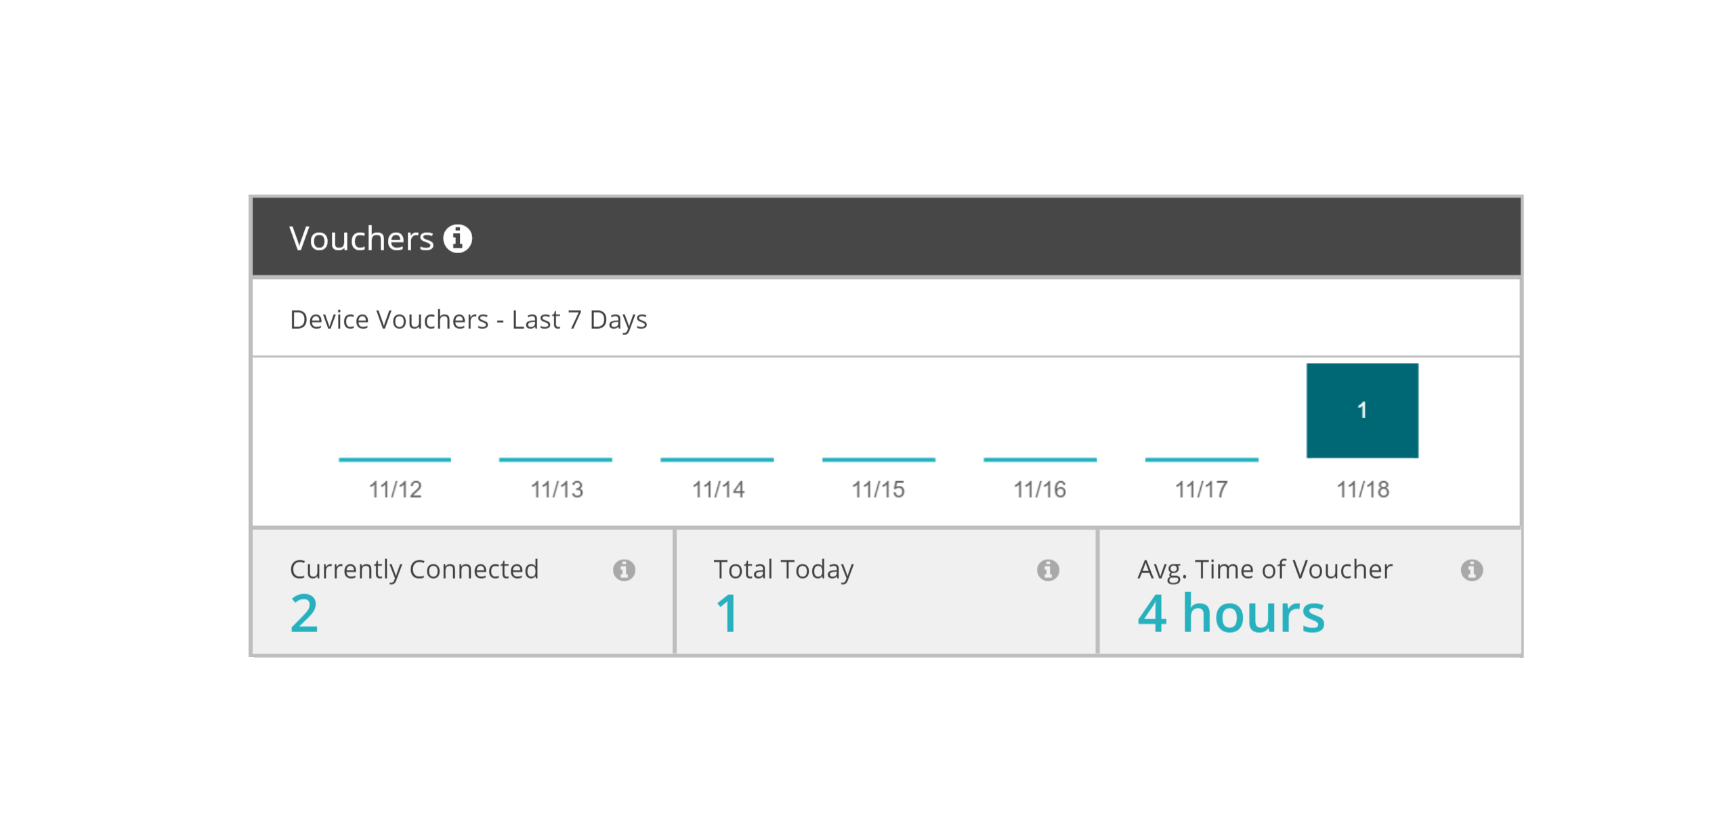Open info icon for Currently Connected
This screenshot has height=827, width=1734.
pos(624,570)
